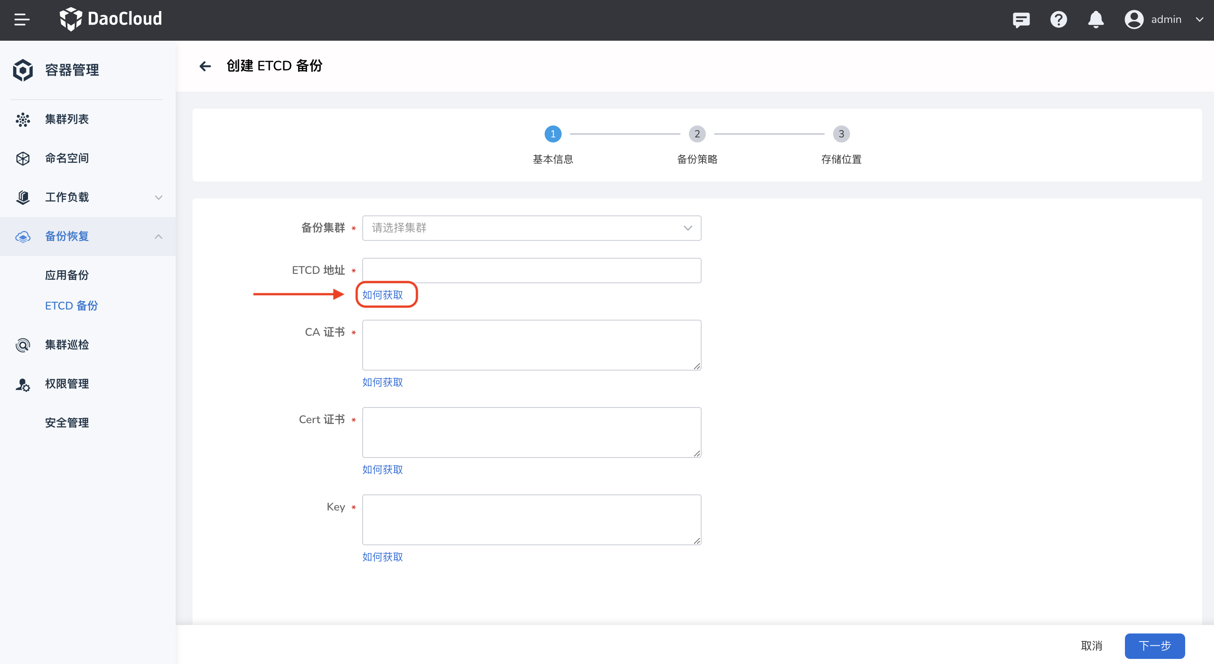Expand the admin account dropdown arrow
The height and width of the screenshot is (664, 1214).
click(x=1200, y=20)
